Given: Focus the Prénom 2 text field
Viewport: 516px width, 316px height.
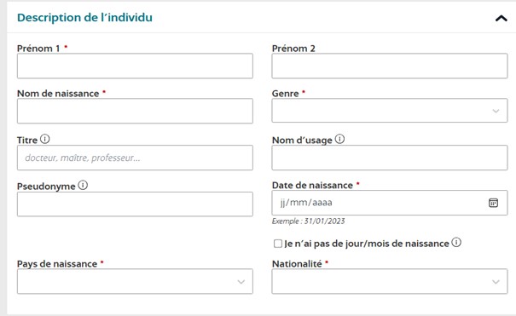Looking at the screenshot, I should tap(389, 66).
